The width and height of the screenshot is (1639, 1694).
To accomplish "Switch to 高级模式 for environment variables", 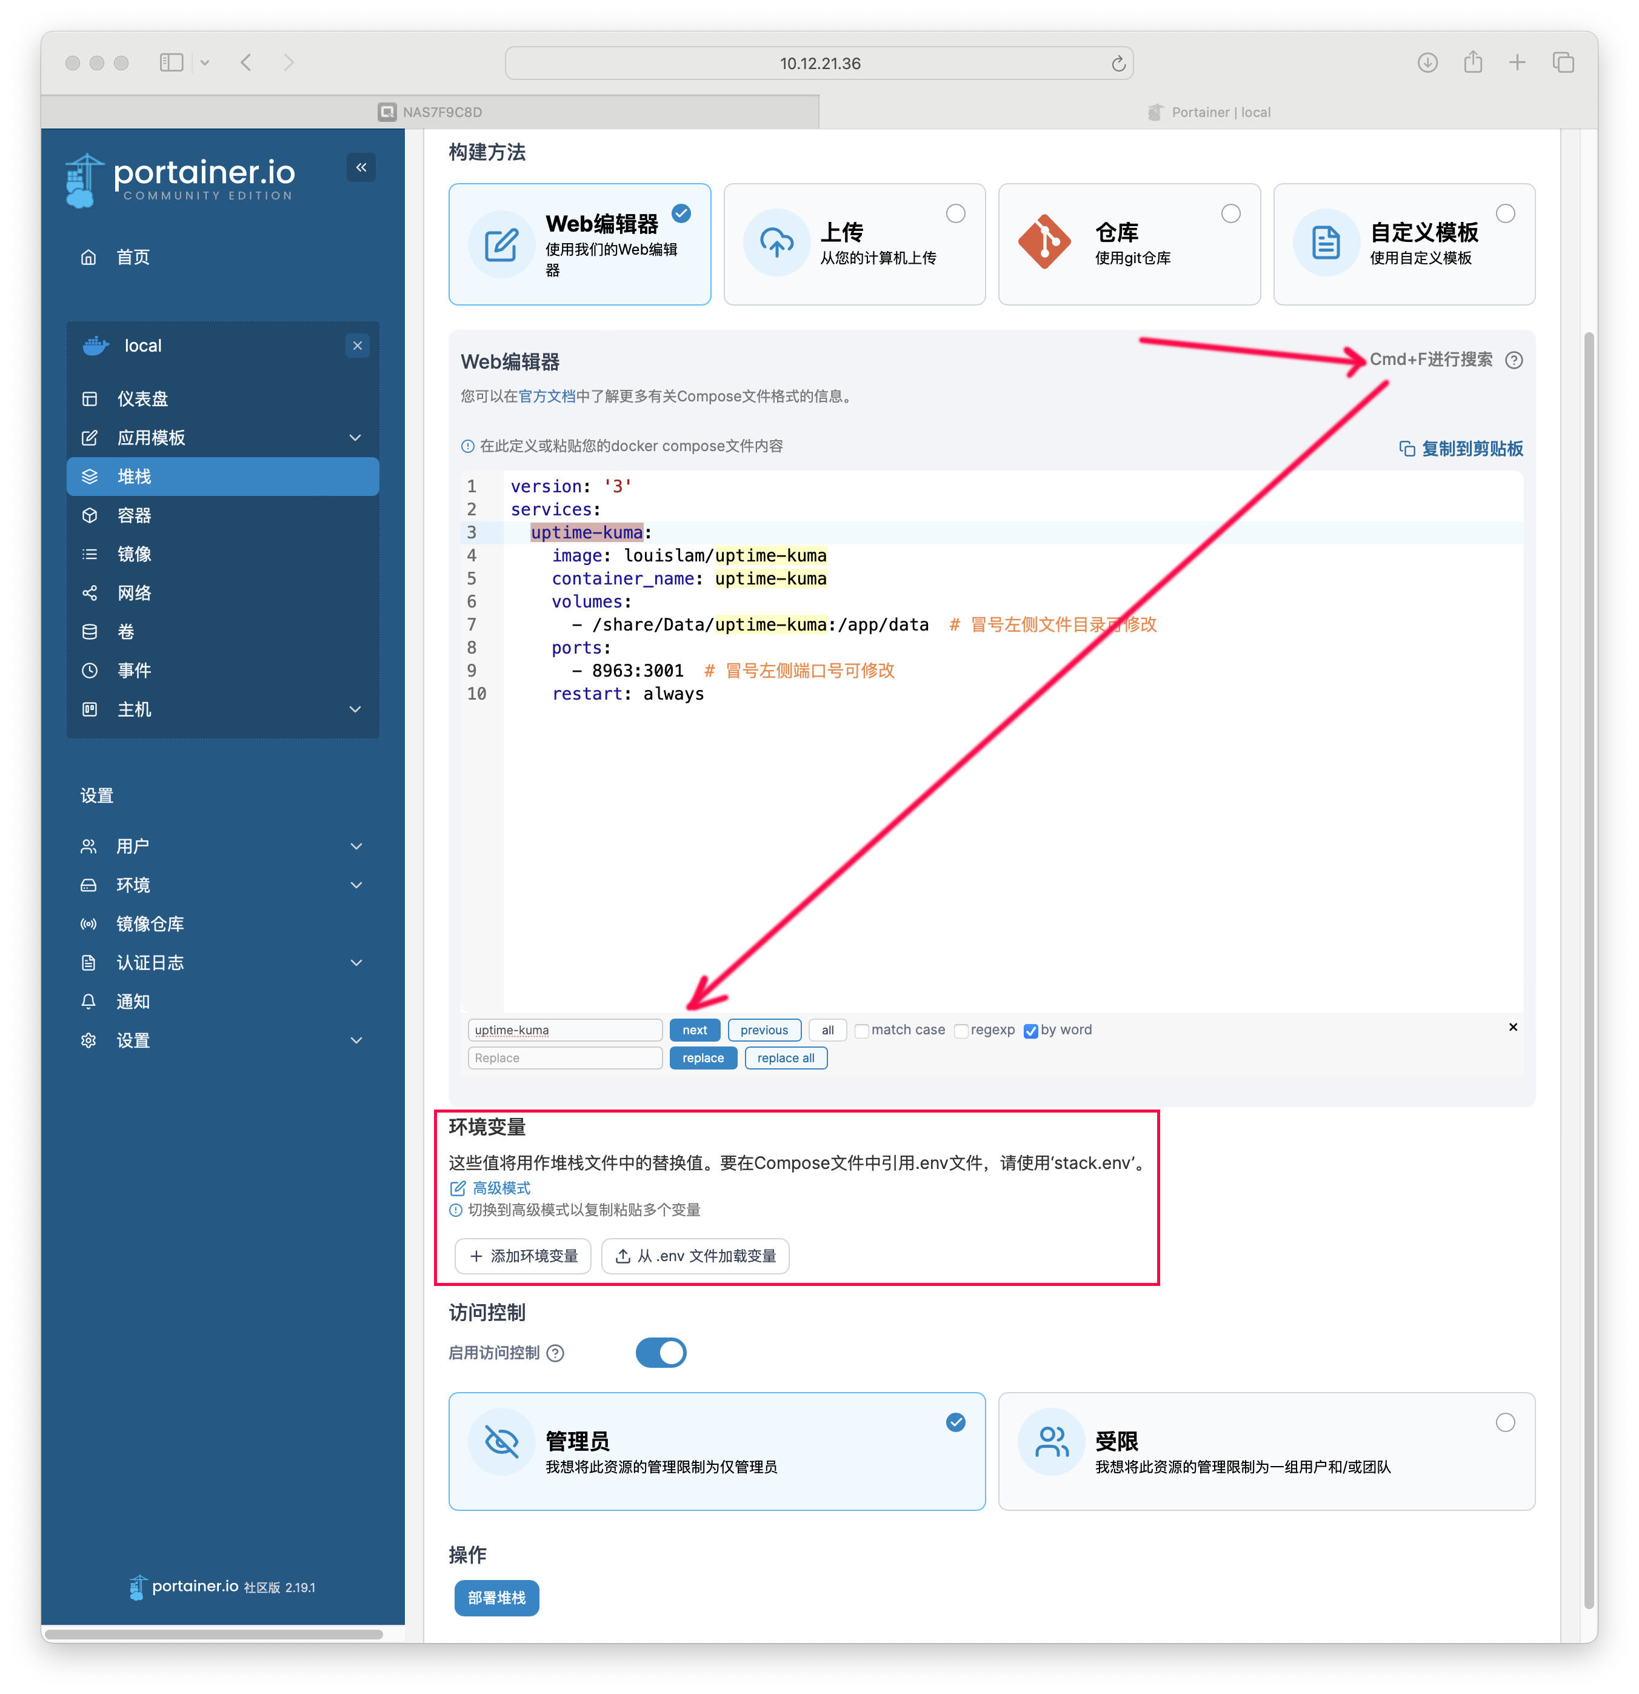I will coord(490,1188).
